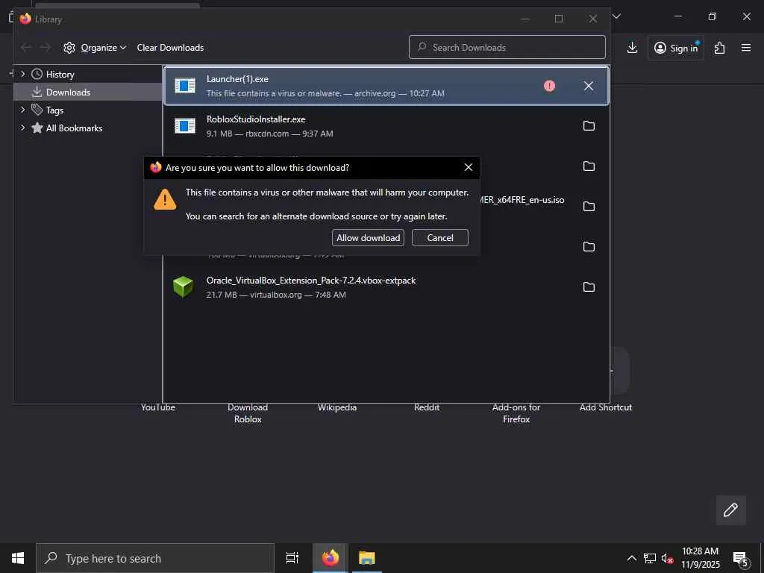
Task: Open the Download Roblox shortcut
Action: 248,413
